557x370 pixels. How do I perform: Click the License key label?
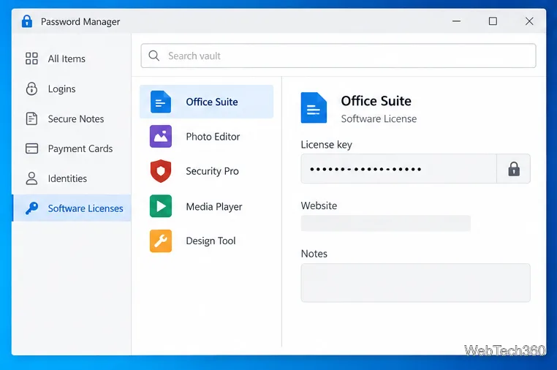coord(327,145)
